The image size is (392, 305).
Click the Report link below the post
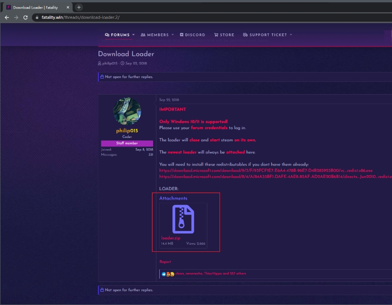(165, 262)
